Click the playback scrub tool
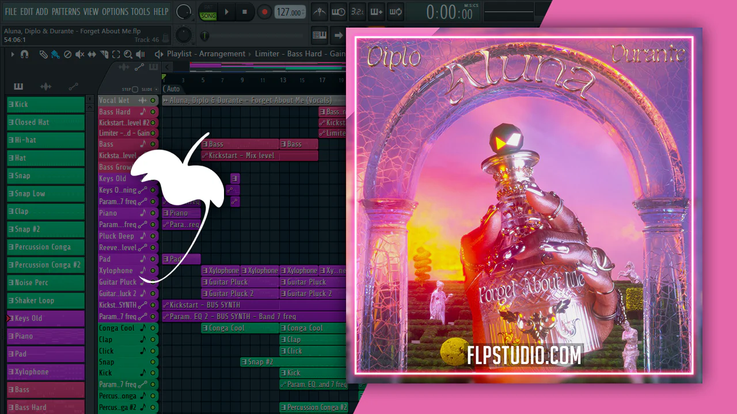737x414 pixels. [x=140, y=54]
